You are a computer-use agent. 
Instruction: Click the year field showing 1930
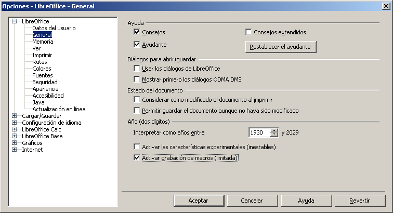click(x=259, y=132)
